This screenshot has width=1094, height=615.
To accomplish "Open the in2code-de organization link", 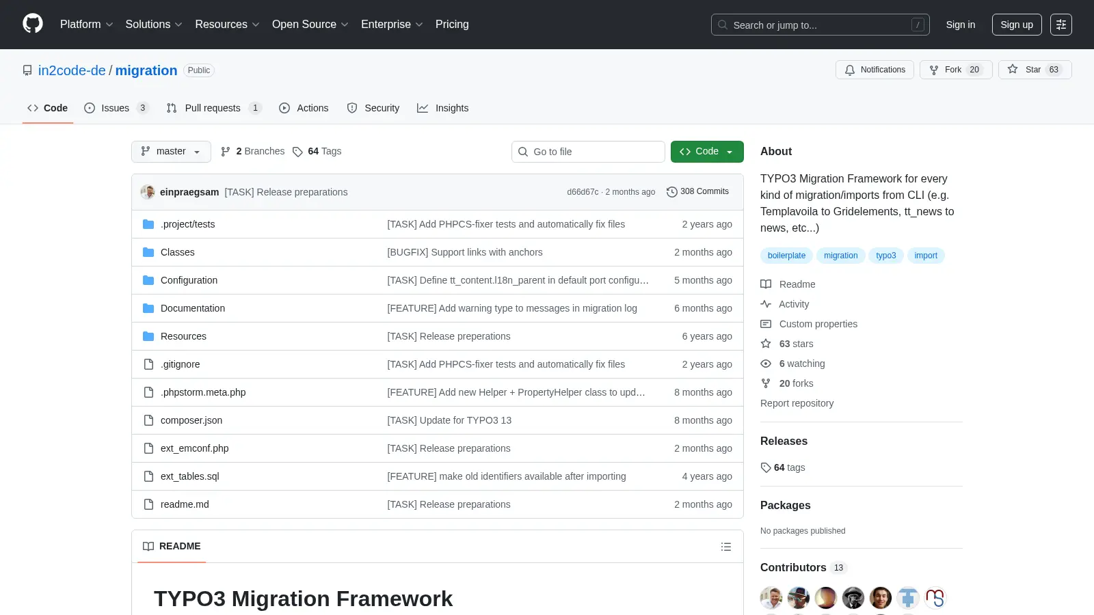I will [72, 70].
